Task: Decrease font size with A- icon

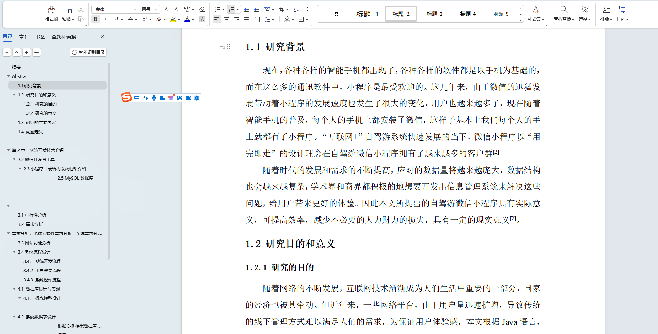Action: pyautogui.click(x=177, y=10)
